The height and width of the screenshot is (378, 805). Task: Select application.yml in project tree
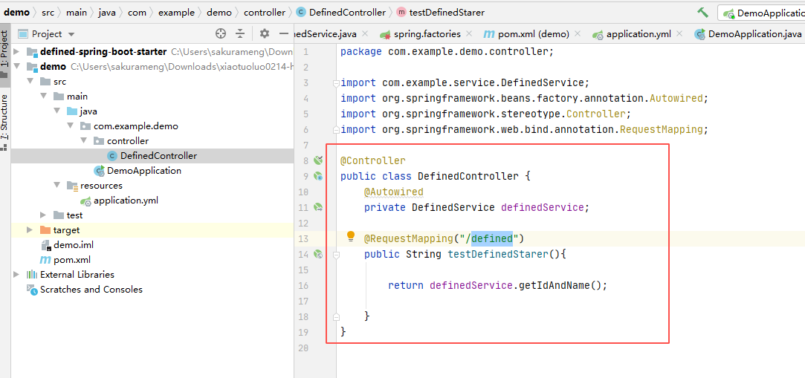click(126, 201)
